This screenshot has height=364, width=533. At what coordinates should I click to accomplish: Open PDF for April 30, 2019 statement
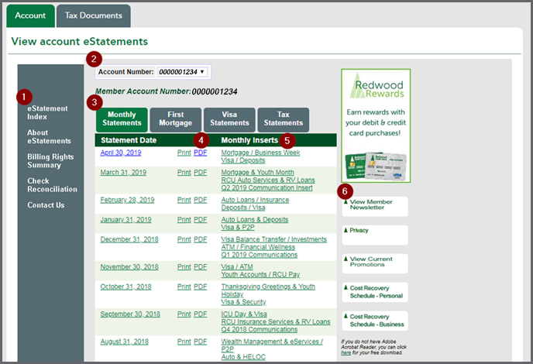200,153
